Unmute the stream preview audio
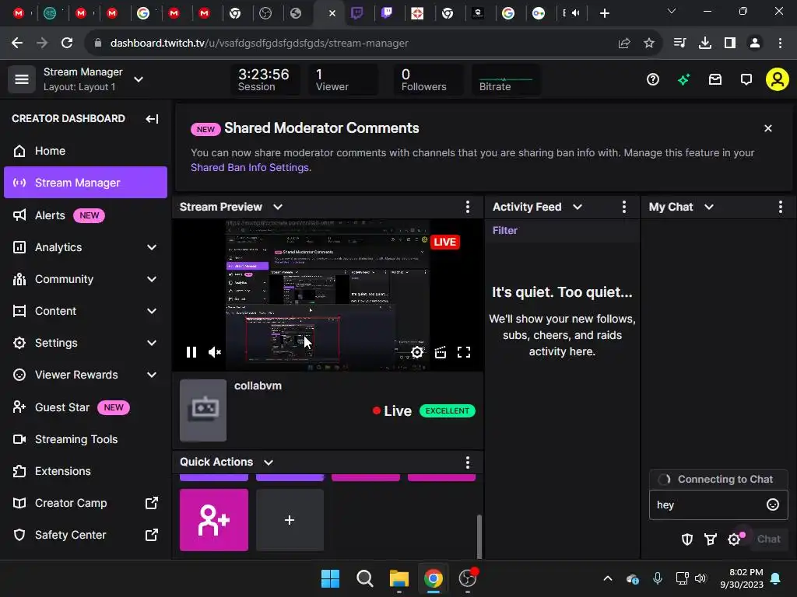 [x=215, y=352]
